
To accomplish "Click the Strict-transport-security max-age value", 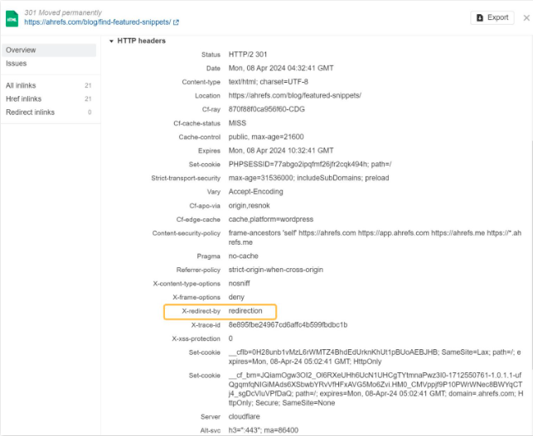I will click(308, 178).
